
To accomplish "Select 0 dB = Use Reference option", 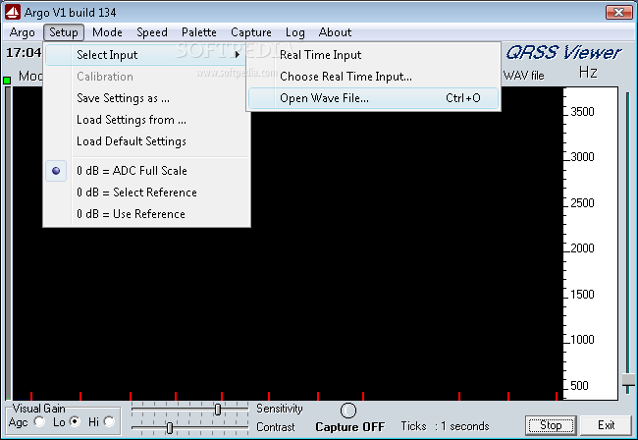I will [x=146, y=214].
